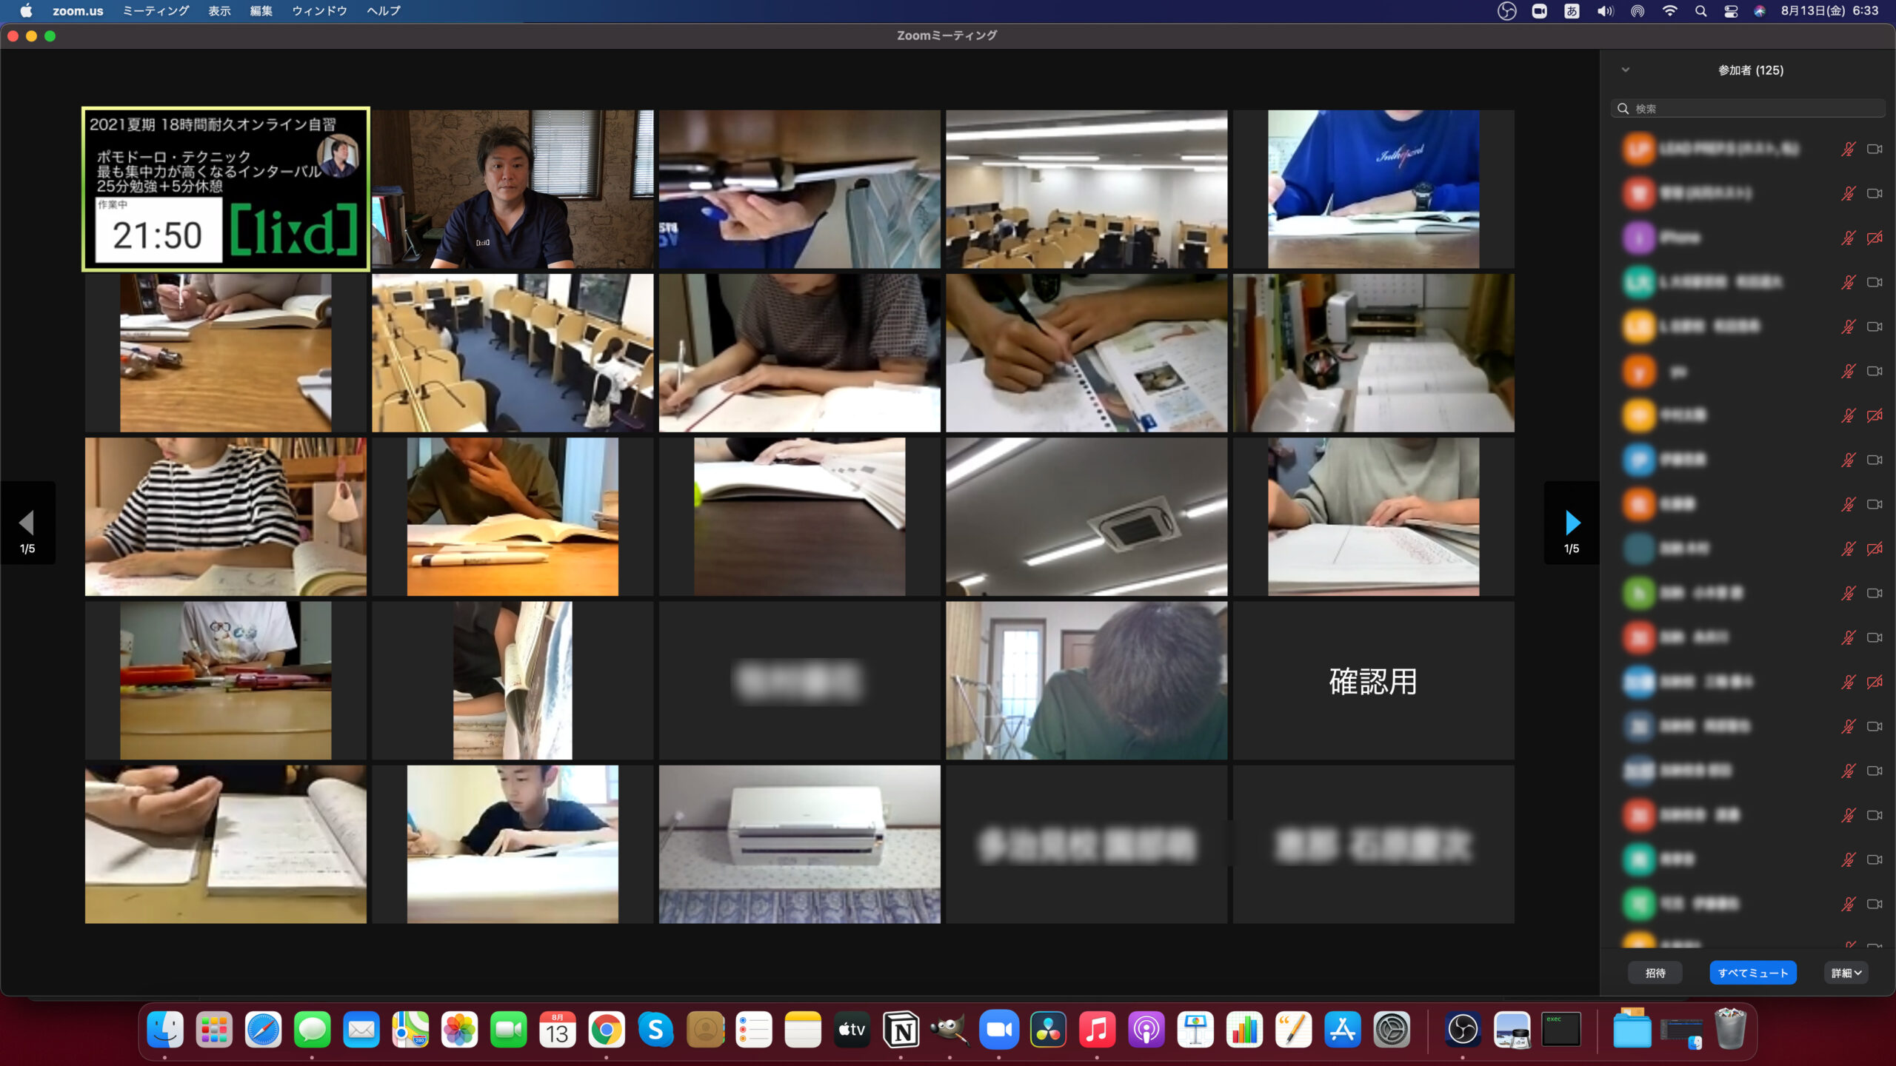Open input source あ menu bar dropdown
This screenshot has height=1066, width=1896.
1572,11
